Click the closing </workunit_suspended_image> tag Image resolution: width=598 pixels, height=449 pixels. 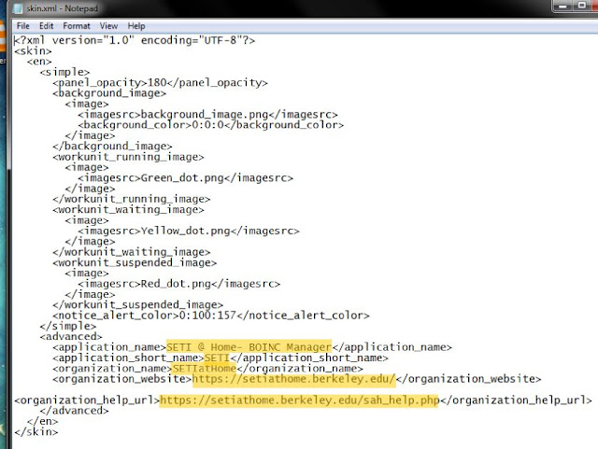137,305
